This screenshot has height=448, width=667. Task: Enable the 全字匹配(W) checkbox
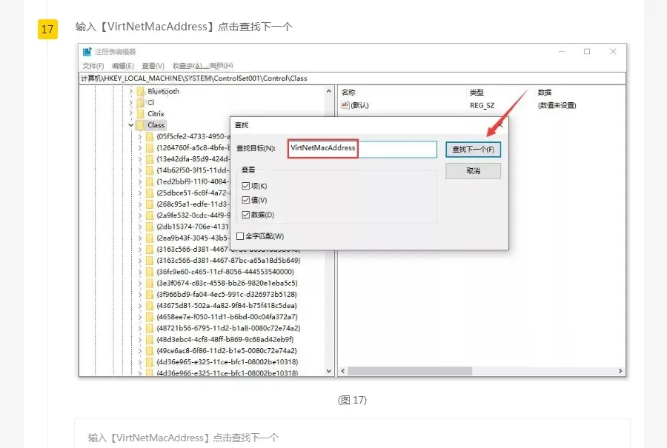(240, 236)
